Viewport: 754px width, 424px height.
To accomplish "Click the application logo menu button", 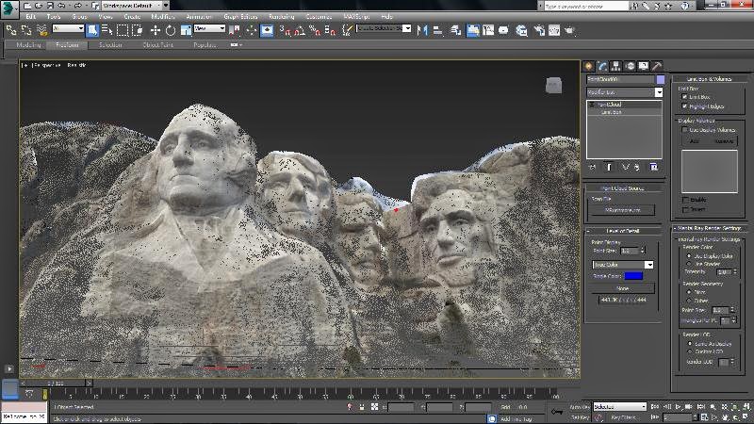I will 9,9.
